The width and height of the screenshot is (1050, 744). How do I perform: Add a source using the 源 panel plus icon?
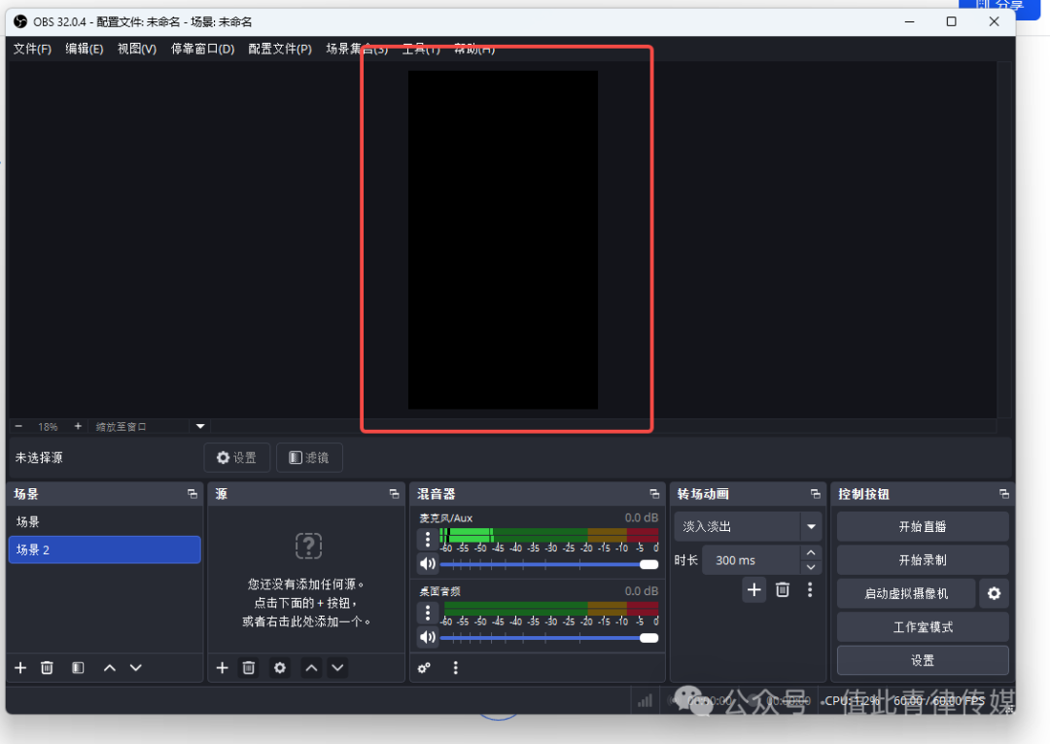pyautogui.click(x=222, y=667)
